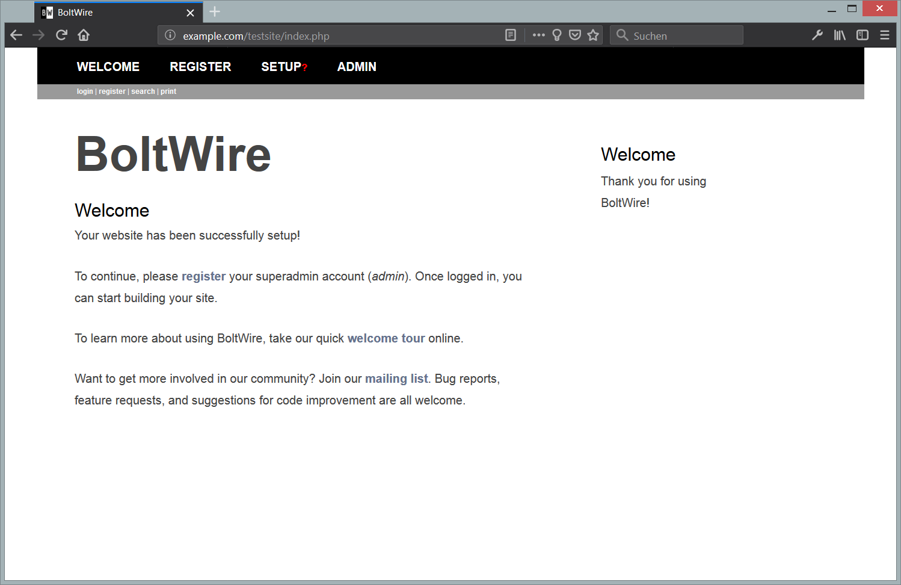901x585 pixels.
Task: Open the library icon
Action: coord(840,35)
